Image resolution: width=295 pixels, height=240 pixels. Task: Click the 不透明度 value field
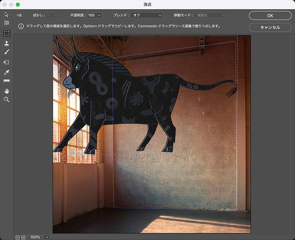(91, 15)
